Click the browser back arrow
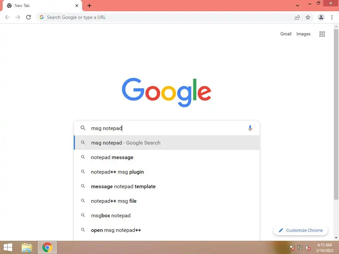Screen dimensions: 339x254 click(7, 17)
